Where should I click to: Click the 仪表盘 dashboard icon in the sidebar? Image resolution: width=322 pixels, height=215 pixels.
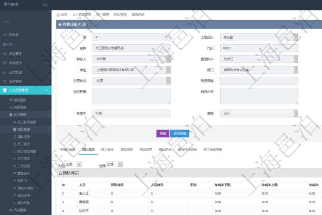click(5, 35)
